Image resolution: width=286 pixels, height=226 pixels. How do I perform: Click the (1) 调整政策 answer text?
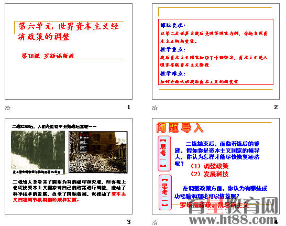coord(209,166)
